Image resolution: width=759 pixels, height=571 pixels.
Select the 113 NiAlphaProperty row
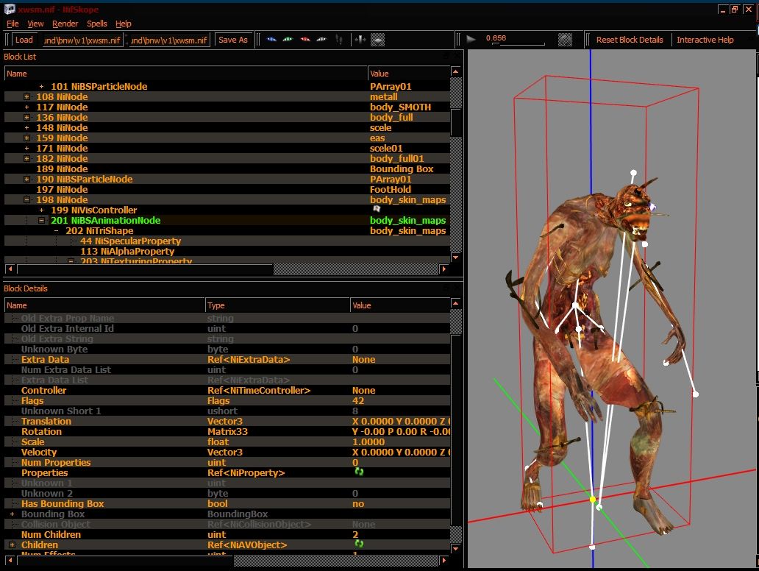[227, 252]
